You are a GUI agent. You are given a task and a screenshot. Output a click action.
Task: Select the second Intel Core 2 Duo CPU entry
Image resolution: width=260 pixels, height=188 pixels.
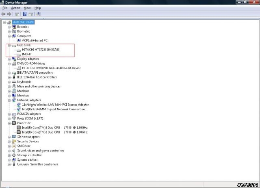[x=55, y=132]
